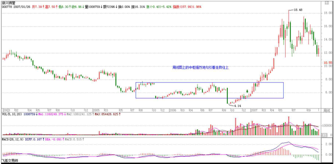
Task: Click the green down arrow marker on chart
Action: 247,91
